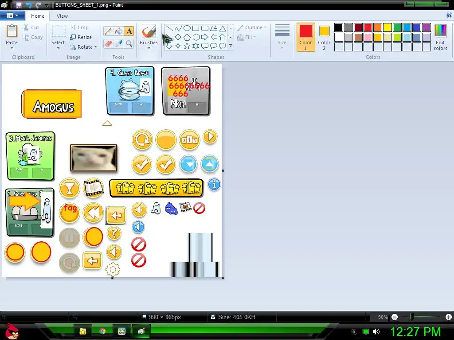Click the Copy button
Screen dimensions: 454x340
(x=33, y=37)
